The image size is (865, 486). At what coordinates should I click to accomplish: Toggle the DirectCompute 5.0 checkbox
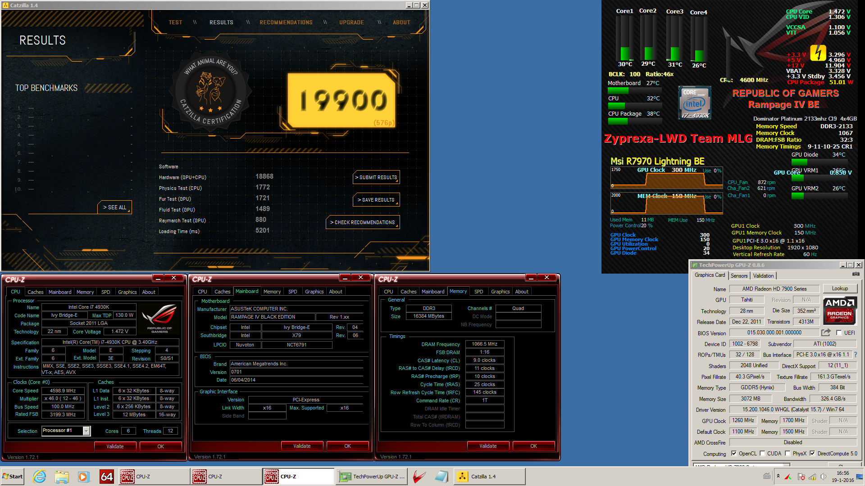(812, 454)
